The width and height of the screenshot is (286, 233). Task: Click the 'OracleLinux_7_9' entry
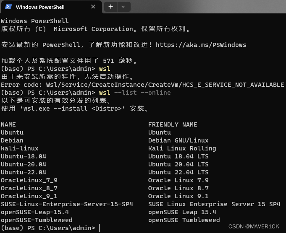pos(29,180)
